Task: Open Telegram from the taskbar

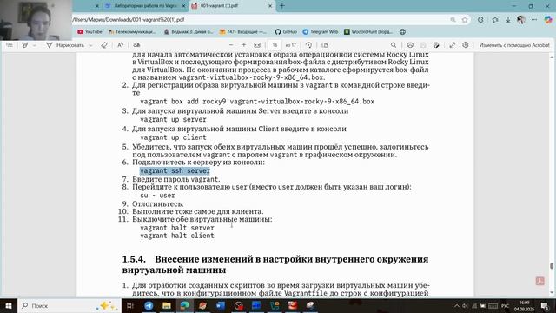Action: click(149, 305)
